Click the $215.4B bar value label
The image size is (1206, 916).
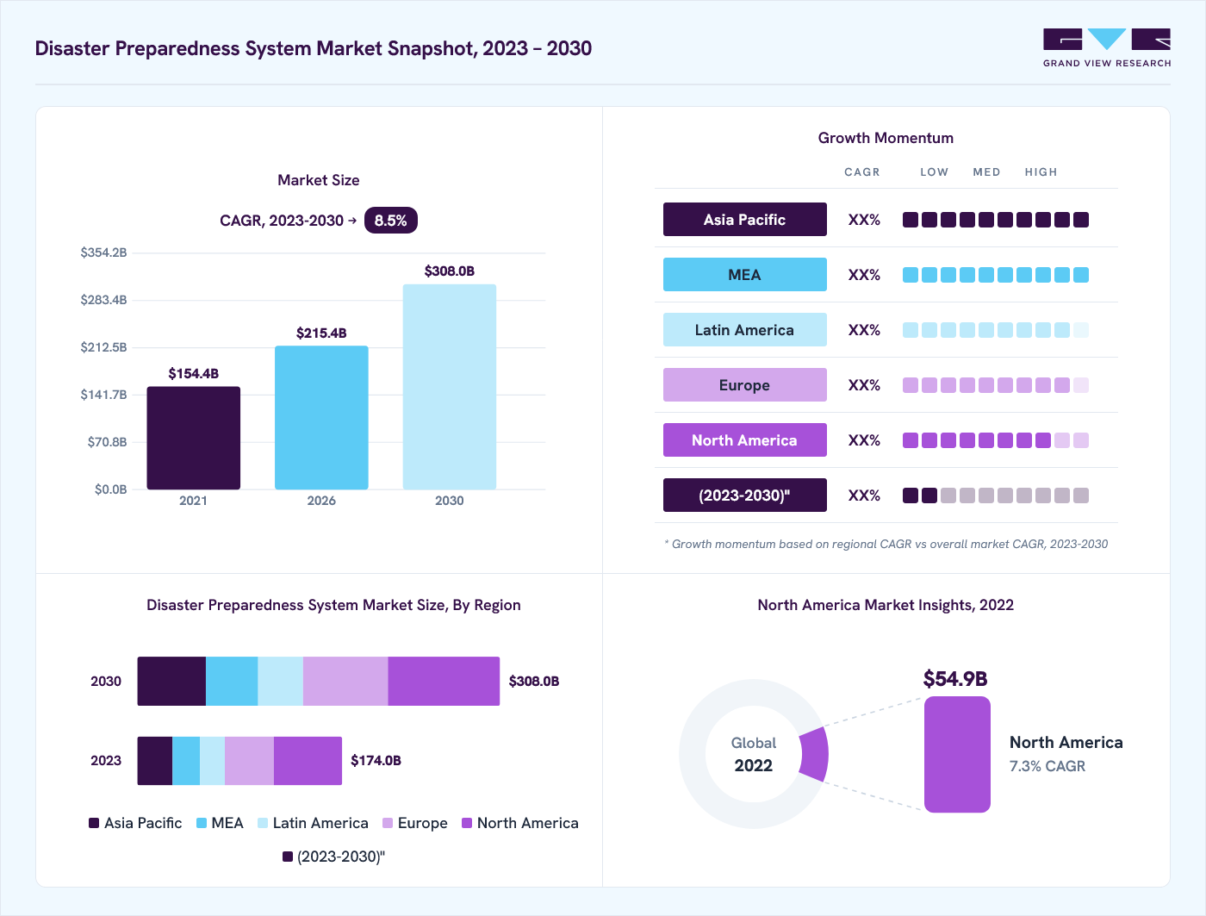(321, 333)
